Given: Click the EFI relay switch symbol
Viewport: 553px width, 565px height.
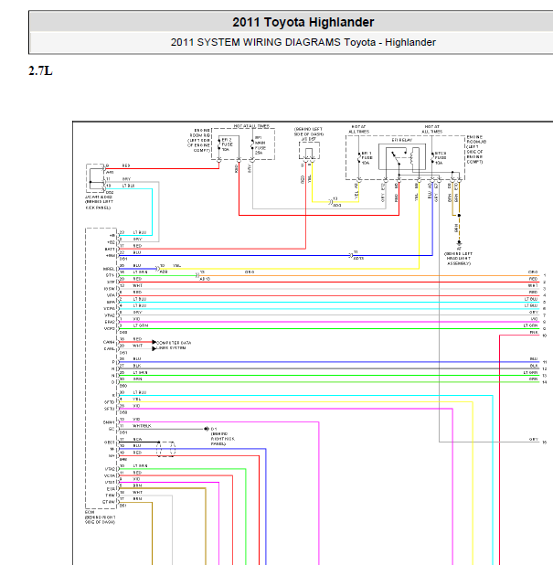Looking at the screenshot, I should click(x=397, y=158).
